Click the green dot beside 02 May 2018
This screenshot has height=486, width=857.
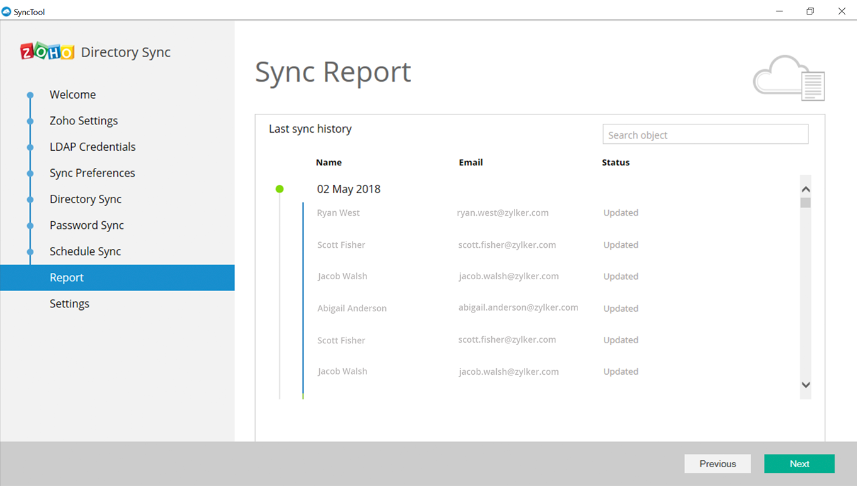pyautogui.click(x=280, y=189)
